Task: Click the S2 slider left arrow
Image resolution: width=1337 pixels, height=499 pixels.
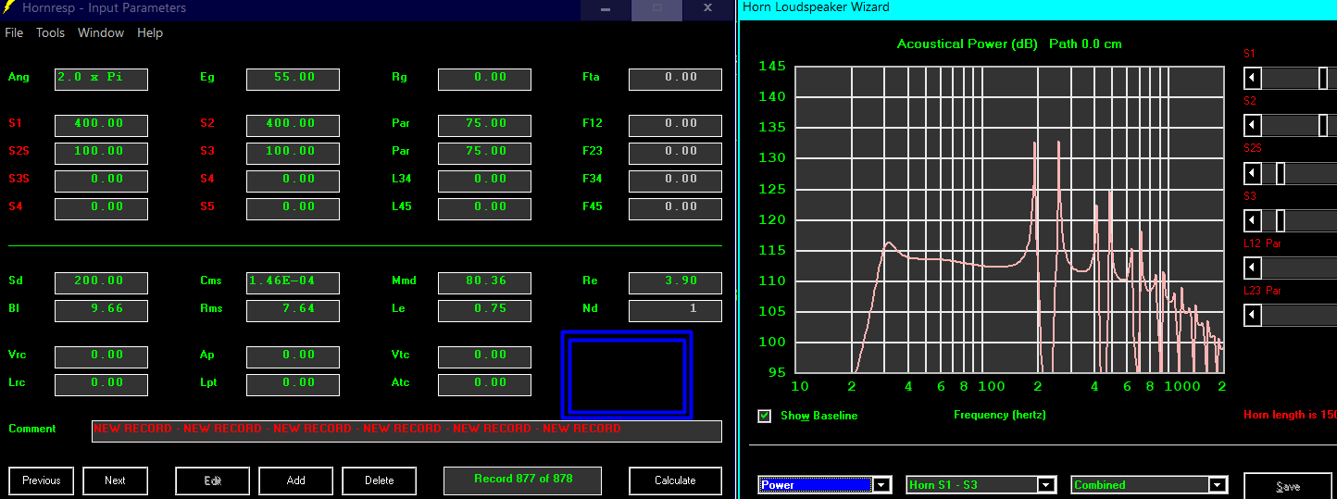Action: 1252,125
